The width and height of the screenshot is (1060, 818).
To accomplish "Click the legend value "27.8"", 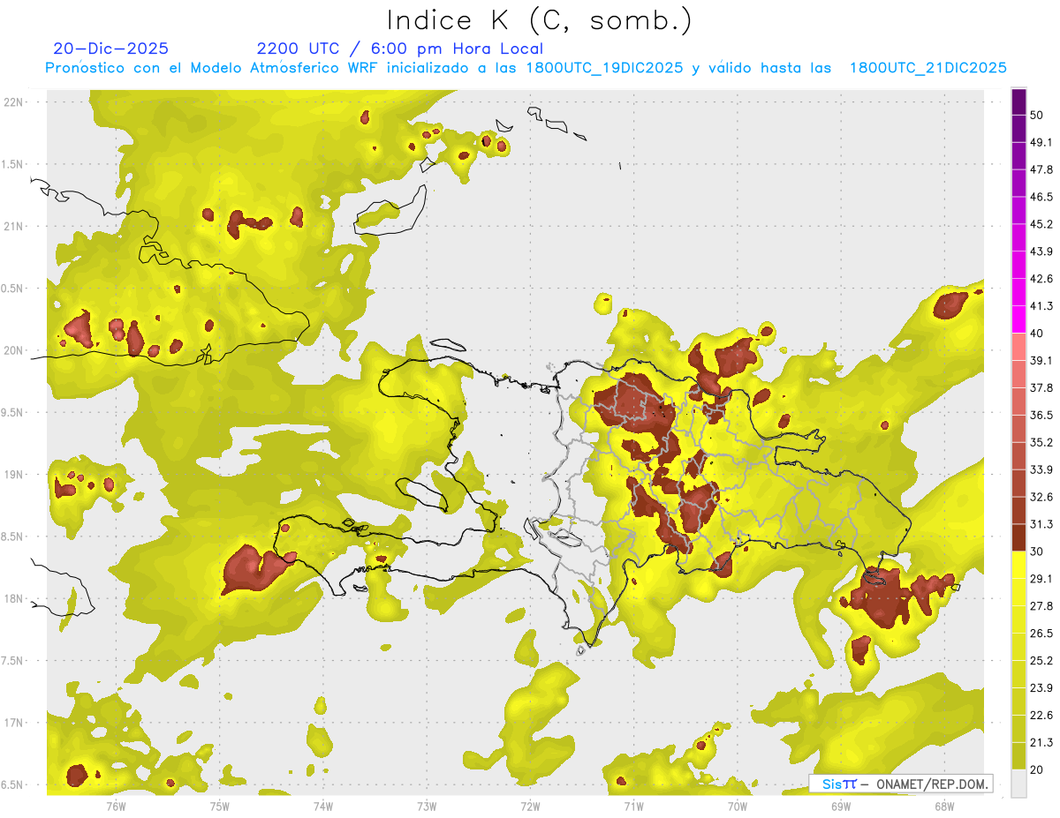I will [1041, 606].
